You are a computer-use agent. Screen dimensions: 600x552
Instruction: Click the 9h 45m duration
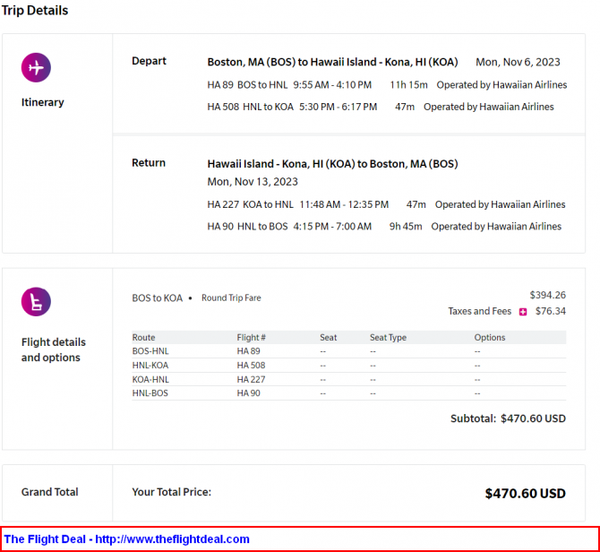(x=406, y=227)
